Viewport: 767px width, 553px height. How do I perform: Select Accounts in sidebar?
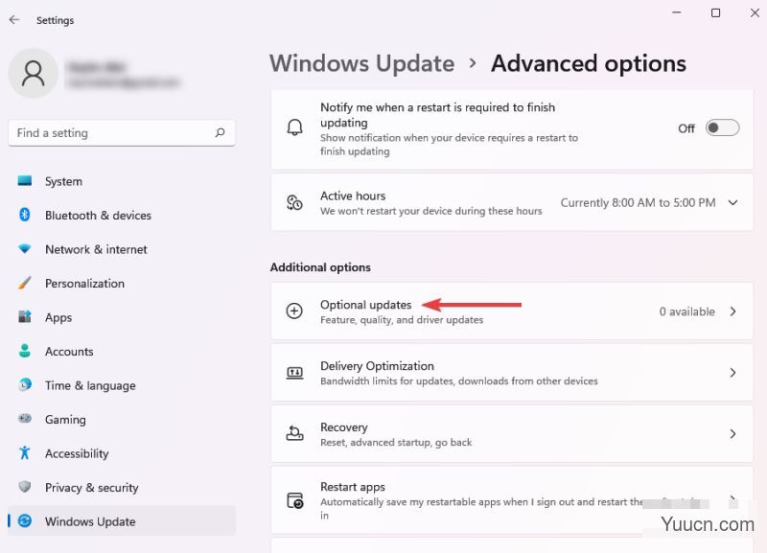tap(122, 351)
